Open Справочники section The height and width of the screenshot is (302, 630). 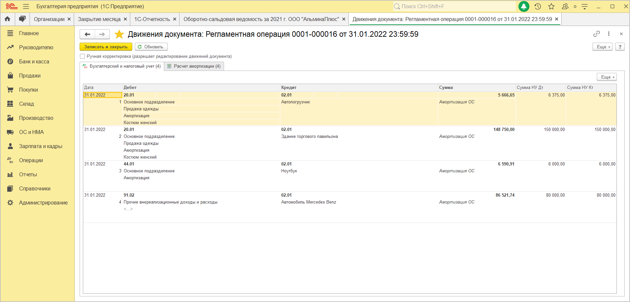point(38,188)
